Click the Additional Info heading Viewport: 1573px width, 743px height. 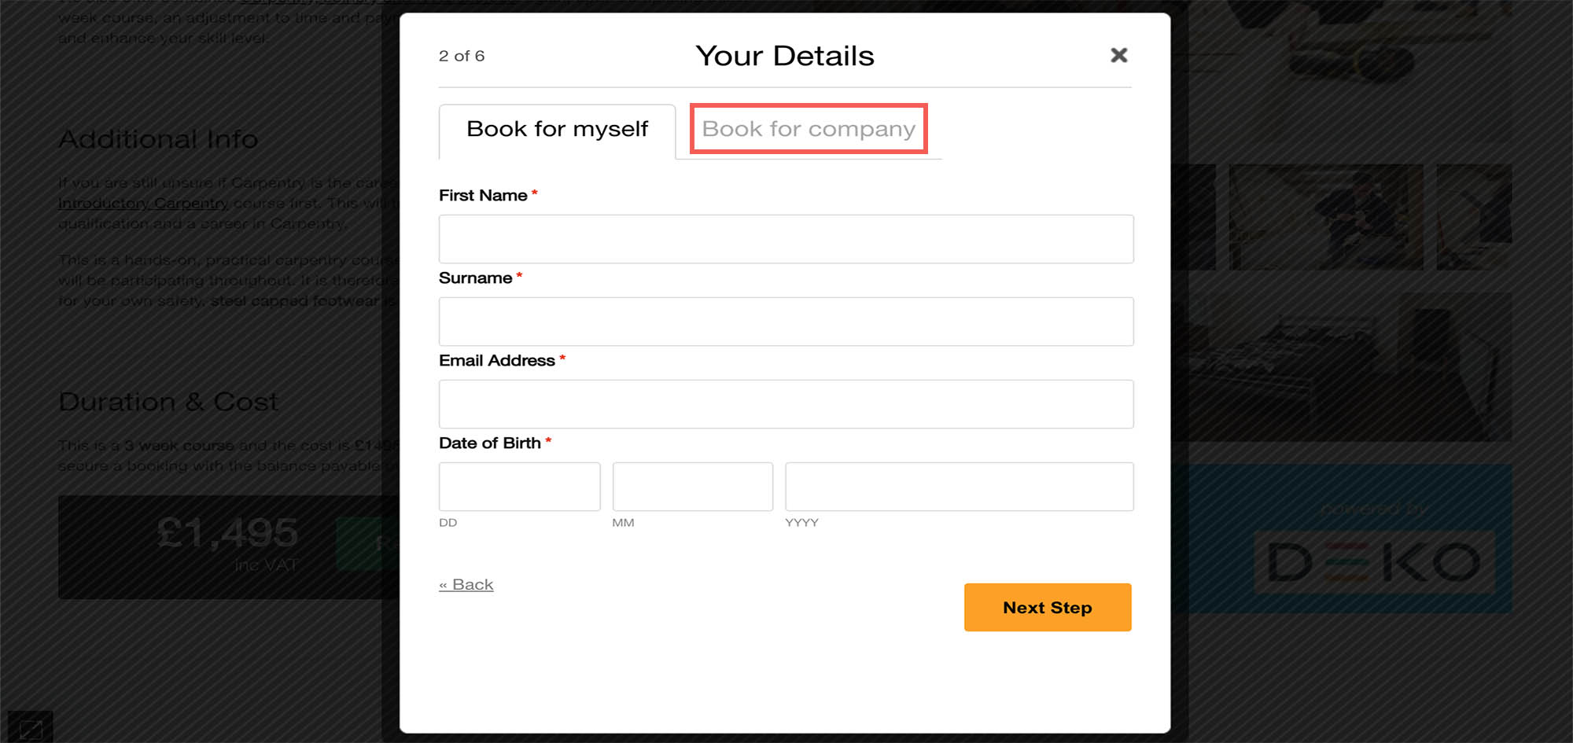click(x=158, y=139)
